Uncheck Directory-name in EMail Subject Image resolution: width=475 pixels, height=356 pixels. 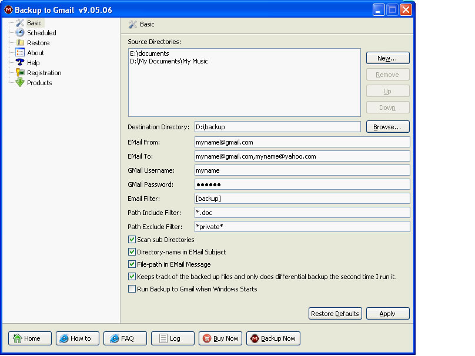pyautogui.click(x=132, y=252)
